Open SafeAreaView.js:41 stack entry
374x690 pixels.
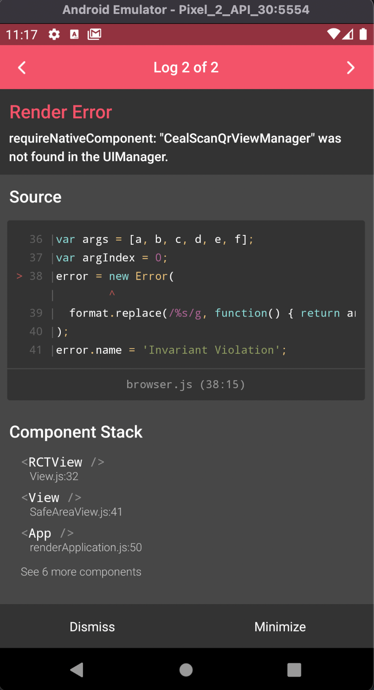(77, 512)
